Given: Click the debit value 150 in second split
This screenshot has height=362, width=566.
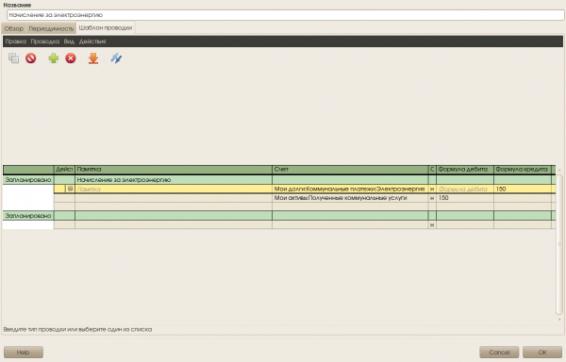Looking at the screenshot, I should pyautogui.click(x=443, y=198).
